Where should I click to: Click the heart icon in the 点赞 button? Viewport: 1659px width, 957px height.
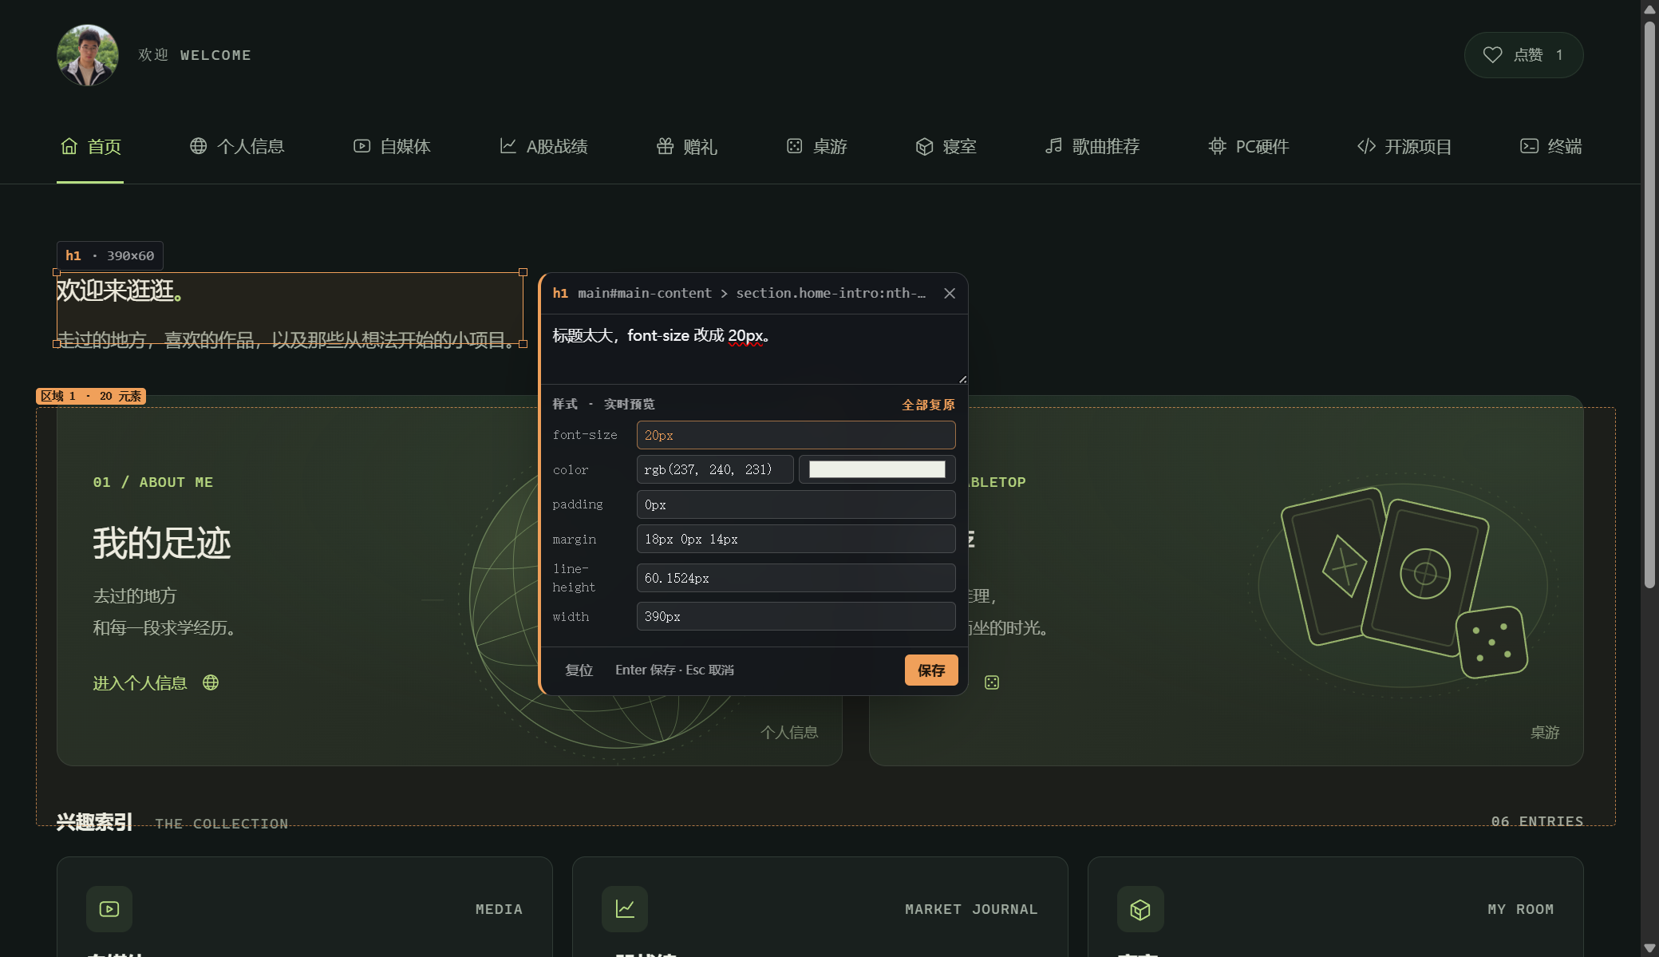pos(1492,55)
